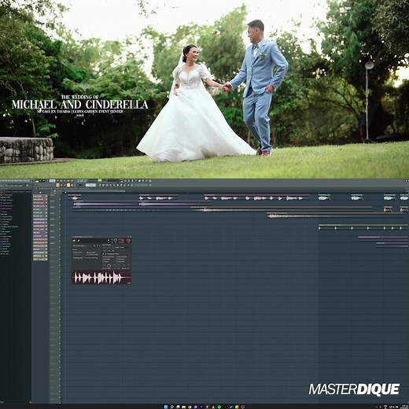The width and height of the screenshot is (409, 409).
Task: Select the Track 8 header label
Action: (52, 237)
